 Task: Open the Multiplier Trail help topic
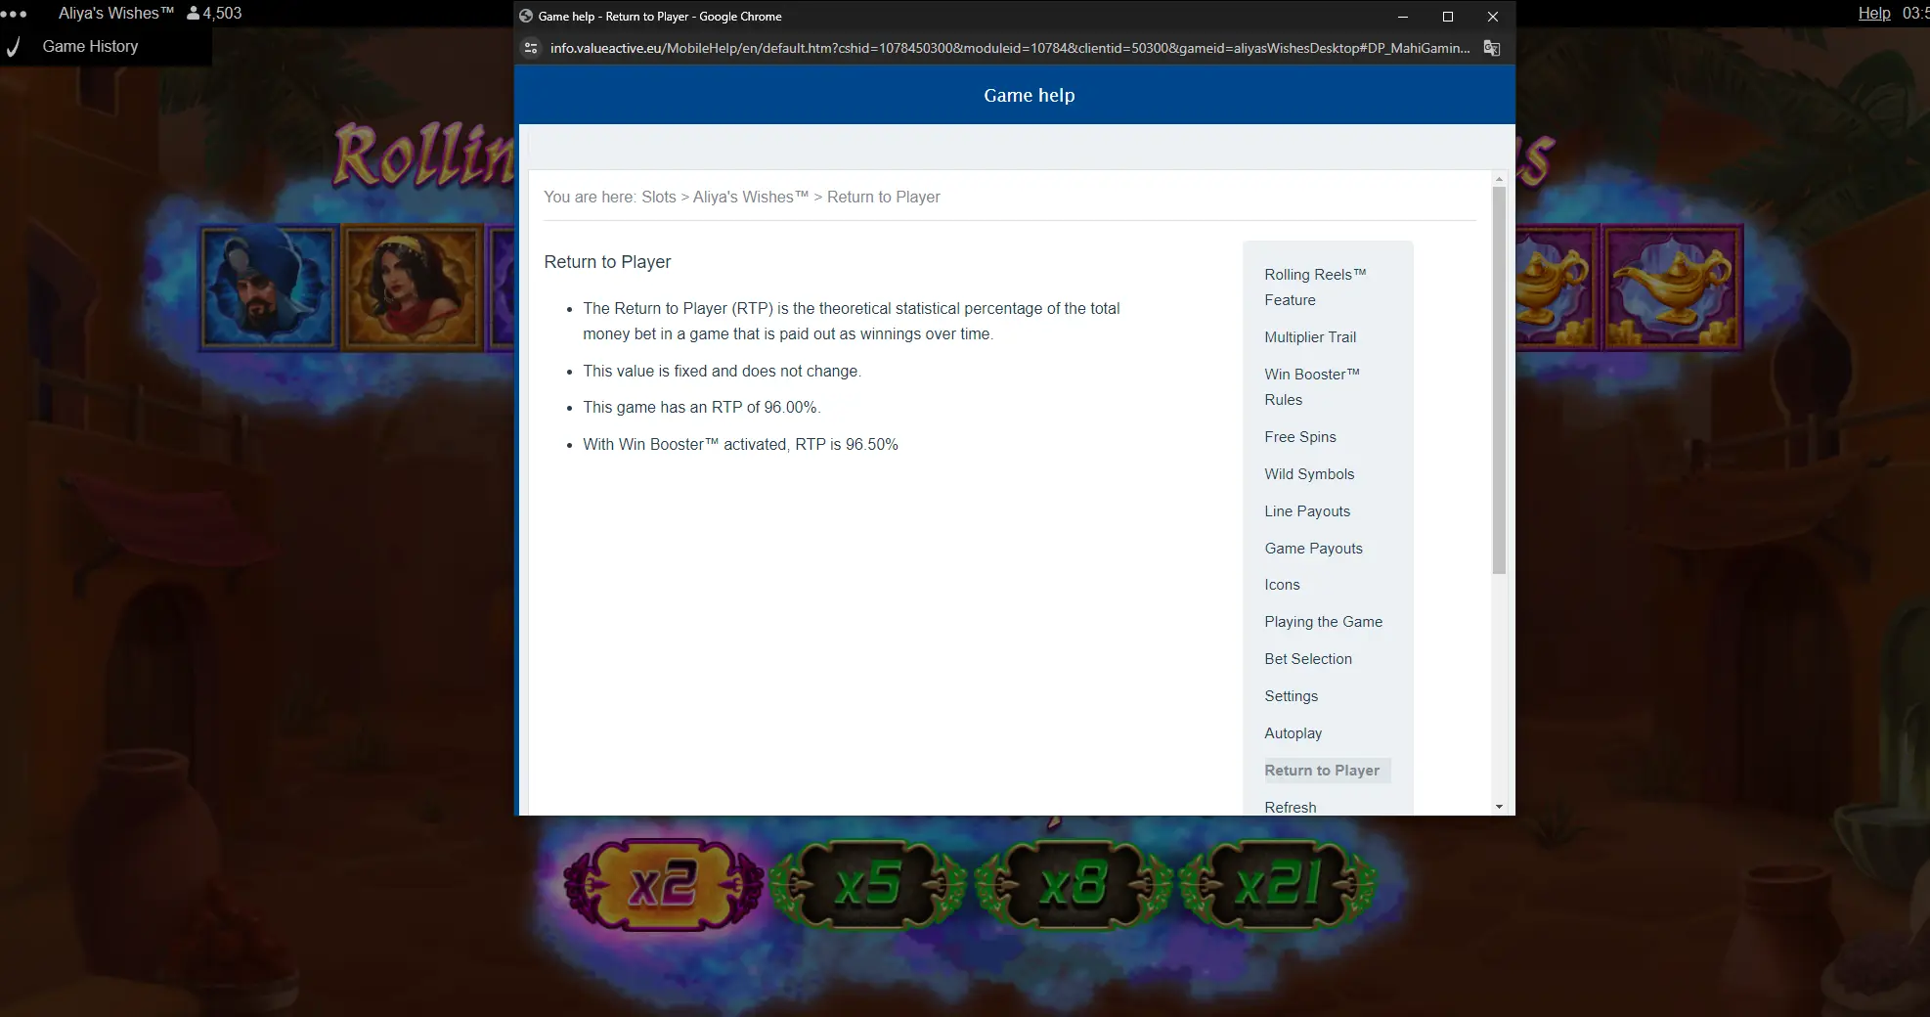(1310, 337)
